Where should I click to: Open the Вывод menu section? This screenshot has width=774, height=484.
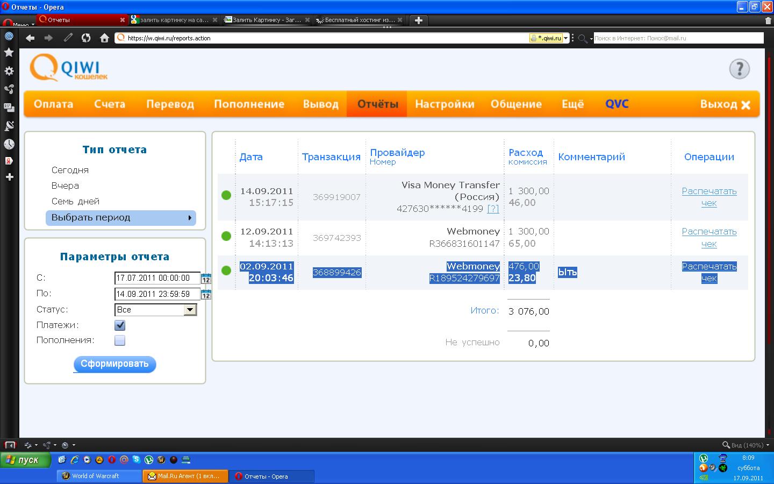pos(321,104)
